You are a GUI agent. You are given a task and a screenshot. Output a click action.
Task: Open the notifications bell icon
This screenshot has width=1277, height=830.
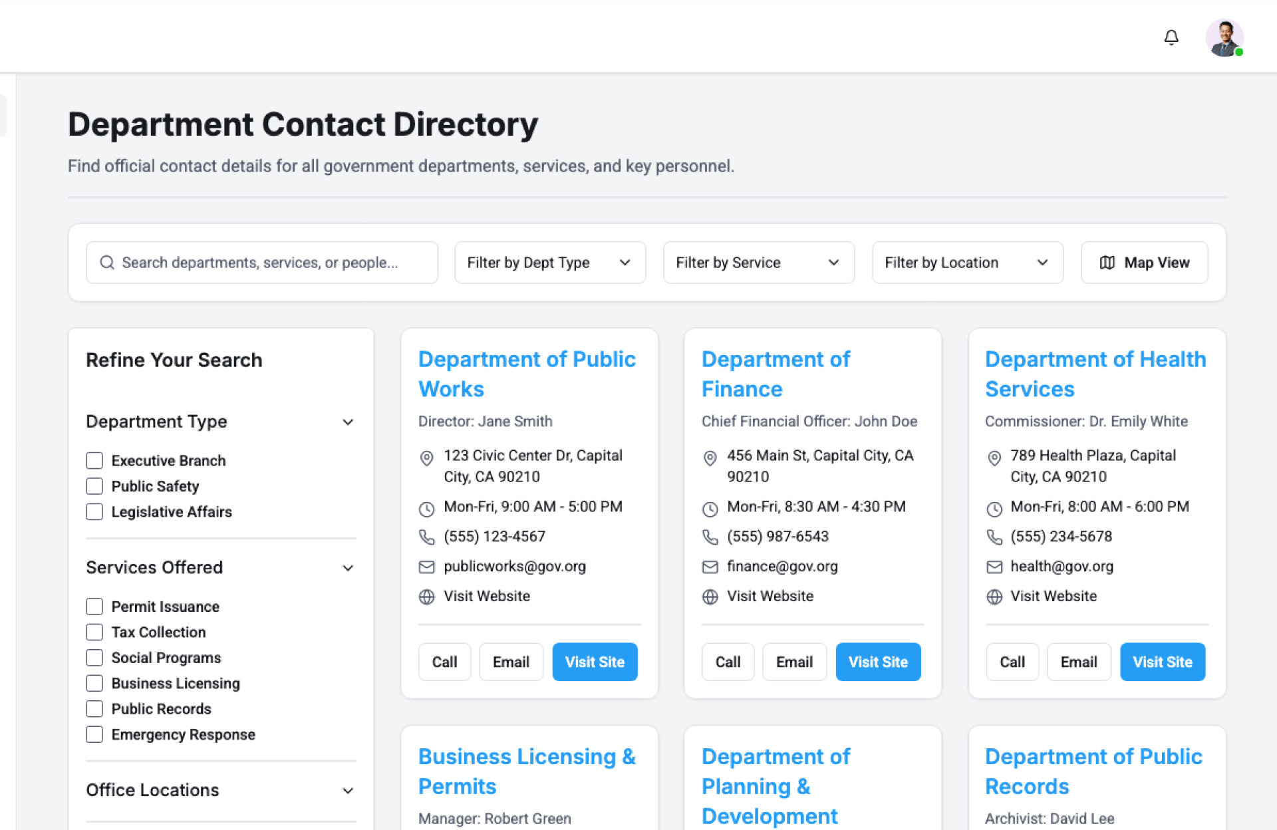(1171, 38)
